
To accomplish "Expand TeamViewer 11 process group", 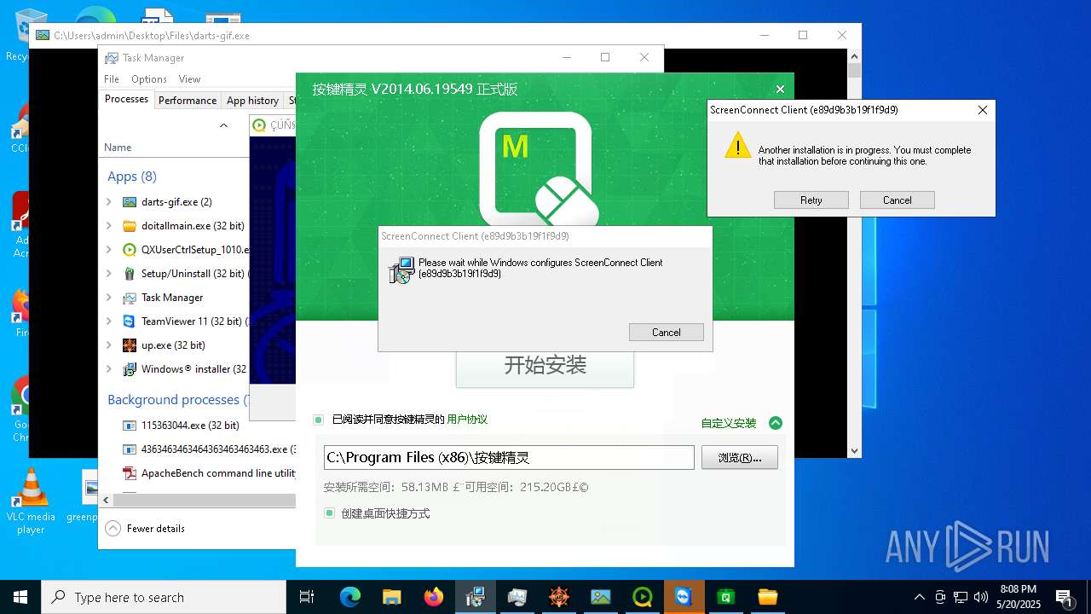I will coord(109,321).
